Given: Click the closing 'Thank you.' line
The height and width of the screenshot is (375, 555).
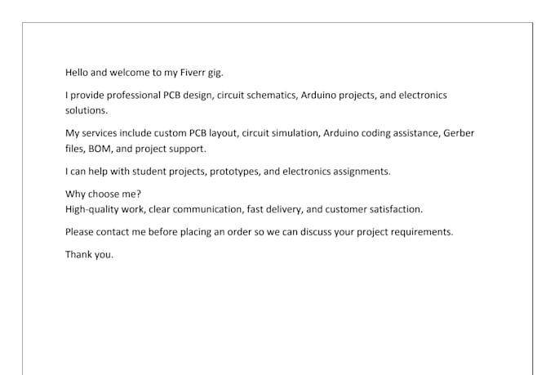Looking at the screenshot, I should tap(89, 255).
